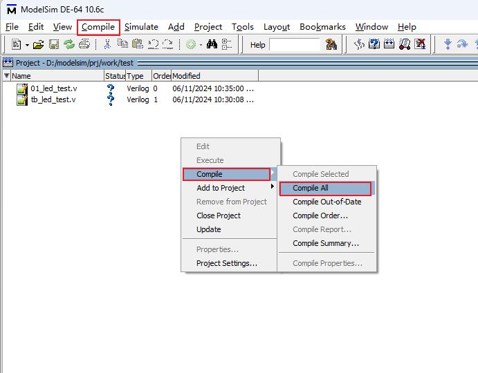Click the Type column header
The image size is (478, 373).
[139, 75]
